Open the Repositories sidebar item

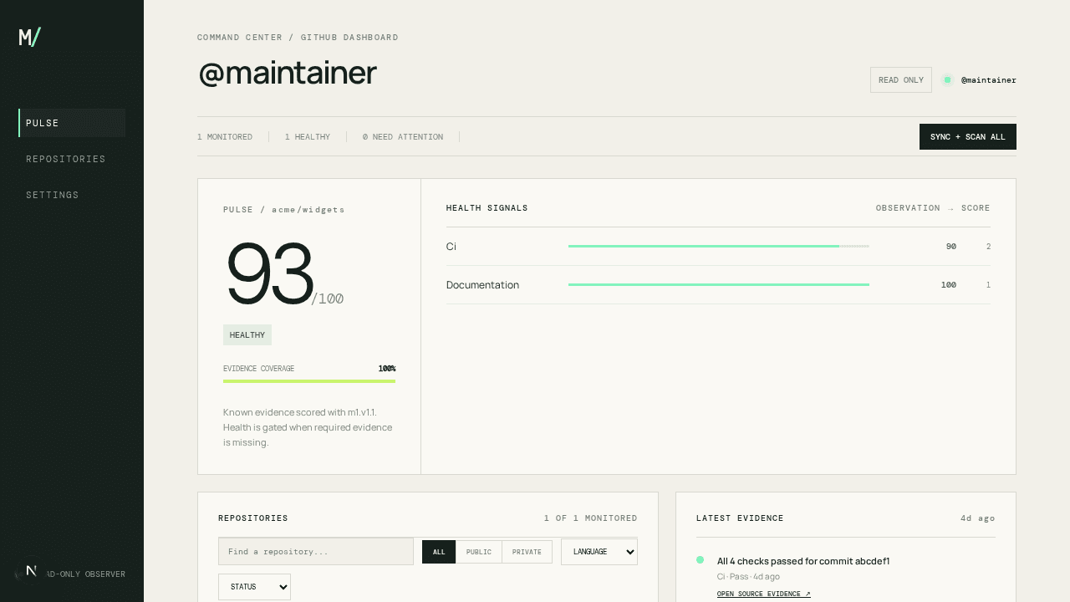pyautogui.click(x=72, y=159)
